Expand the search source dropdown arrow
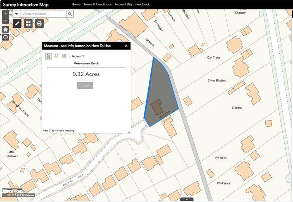This screenshot has width=293, height=202. pos(17,14)
